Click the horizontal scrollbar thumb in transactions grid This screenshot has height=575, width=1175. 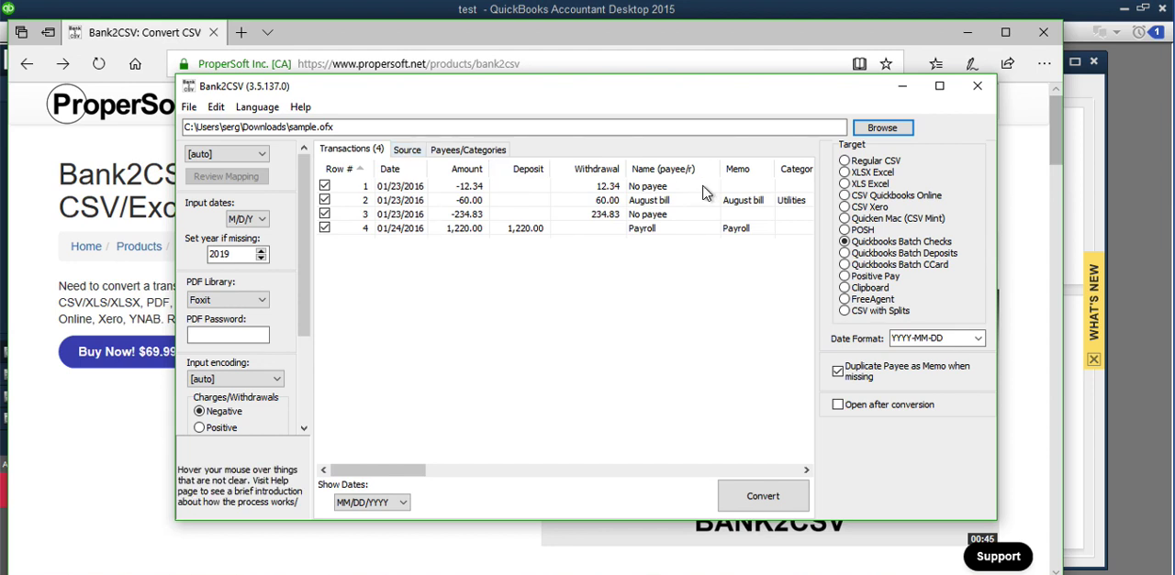click(378, 470)
